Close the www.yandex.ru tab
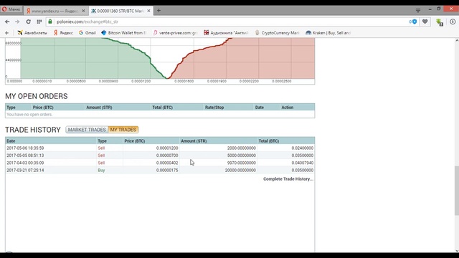 (83, 11)
